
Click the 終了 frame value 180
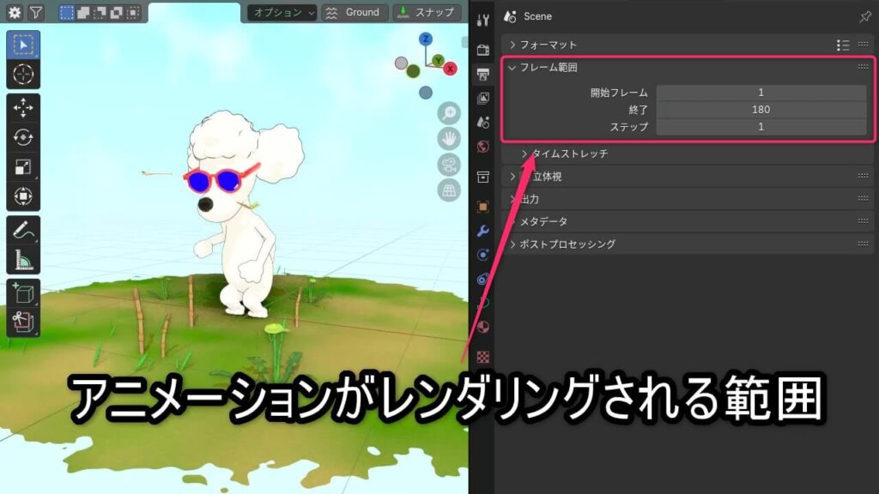pyautogui.click(x=761, y=110)
